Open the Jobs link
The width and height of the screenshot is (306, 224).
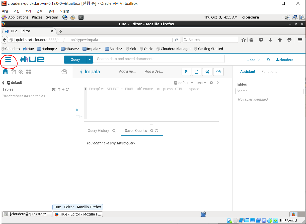tap(254, 60)
